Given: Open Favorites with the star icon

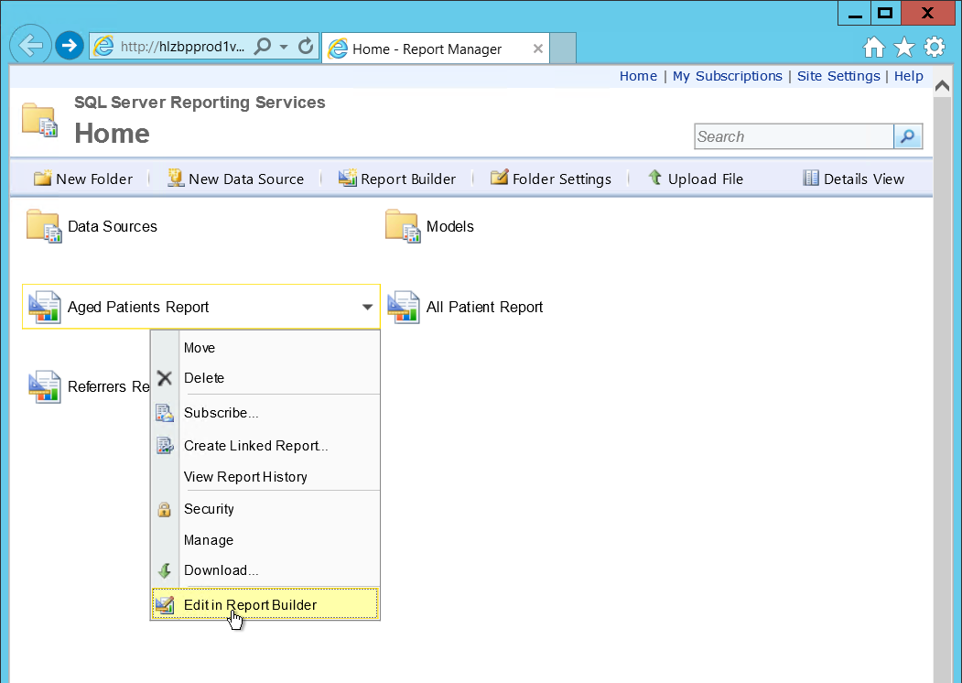Looking at the screenshot, I should (x=904, y=48).
